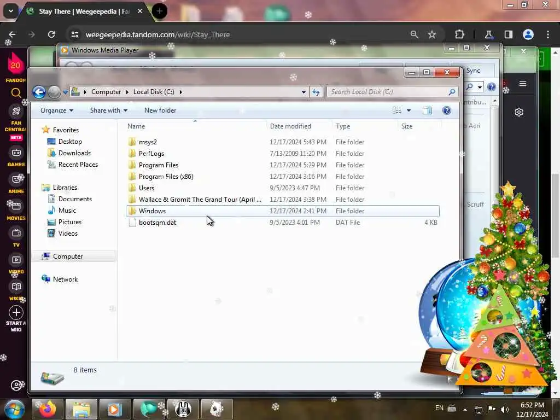Expand arrow after Local Disk (C:) breadcrumb
Viewport: 560px width, 420px height.
tap(180, 92)
